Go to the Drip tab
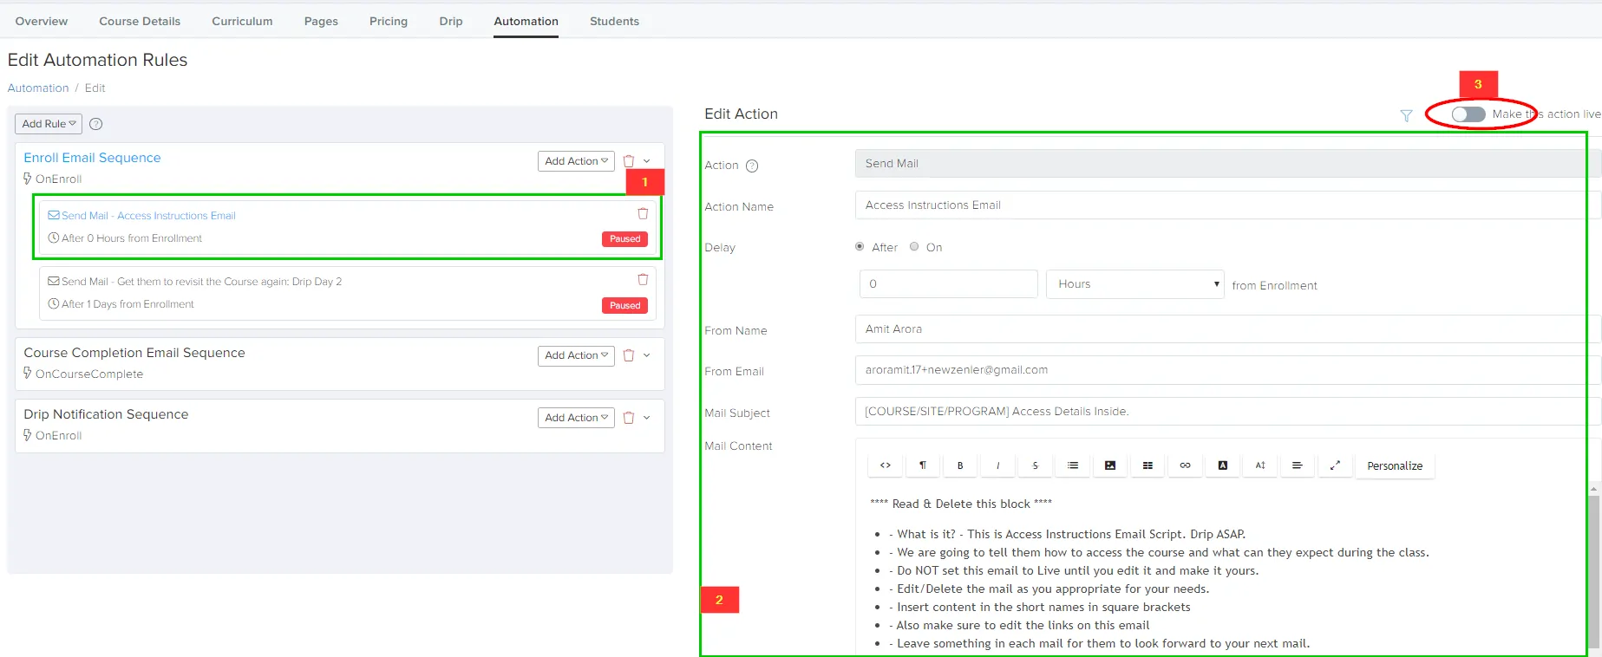Viewport: 1602px width, 657px height. coord(451,21)
